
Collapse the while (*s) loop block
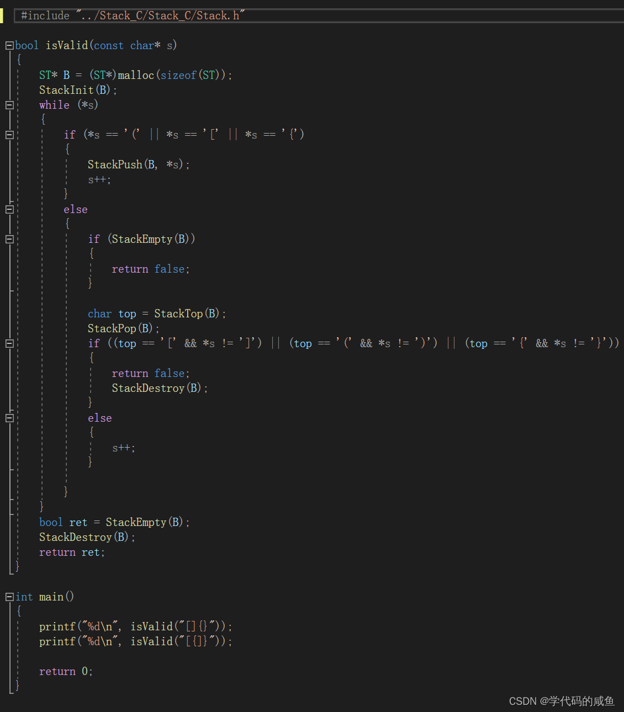tap(9, 105)
